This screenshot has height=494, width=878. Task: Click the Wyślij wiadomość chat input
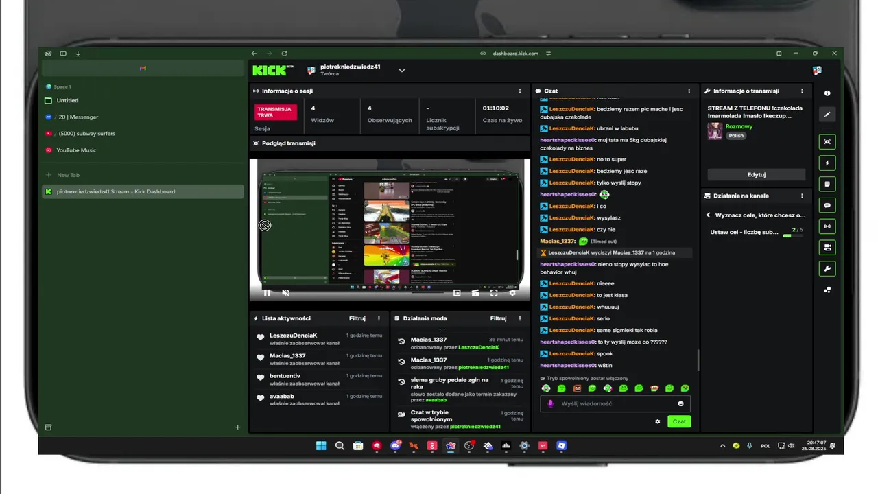(615, 403)
